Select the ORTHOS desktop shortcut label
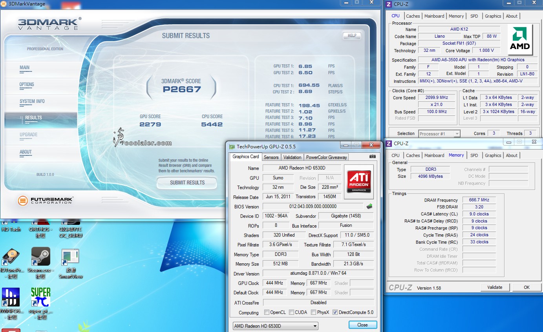The image size is (543, 332). 40,232
